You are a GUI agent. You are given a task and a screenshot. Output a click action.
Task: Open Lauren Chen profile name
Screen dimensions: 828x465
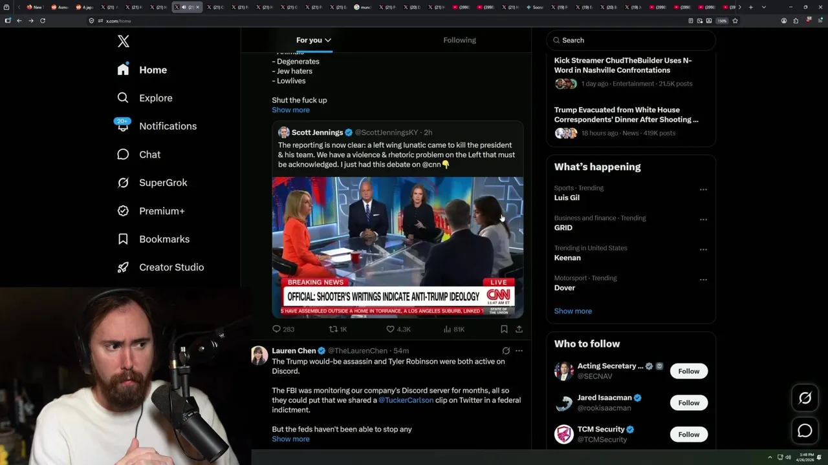(x=294, y=351)
